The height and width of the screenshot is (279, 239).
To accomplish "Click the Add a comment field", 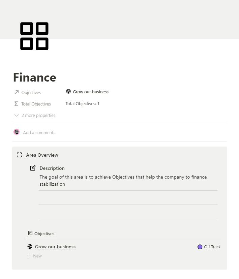I will [40, 132].
